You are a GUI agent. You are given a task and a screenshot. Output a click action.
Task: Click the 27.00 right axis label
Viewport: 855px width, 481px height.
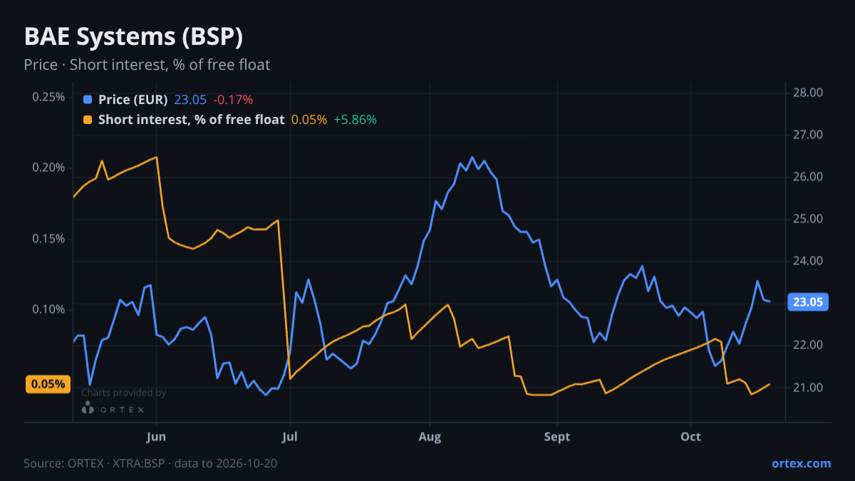point(808,135)
